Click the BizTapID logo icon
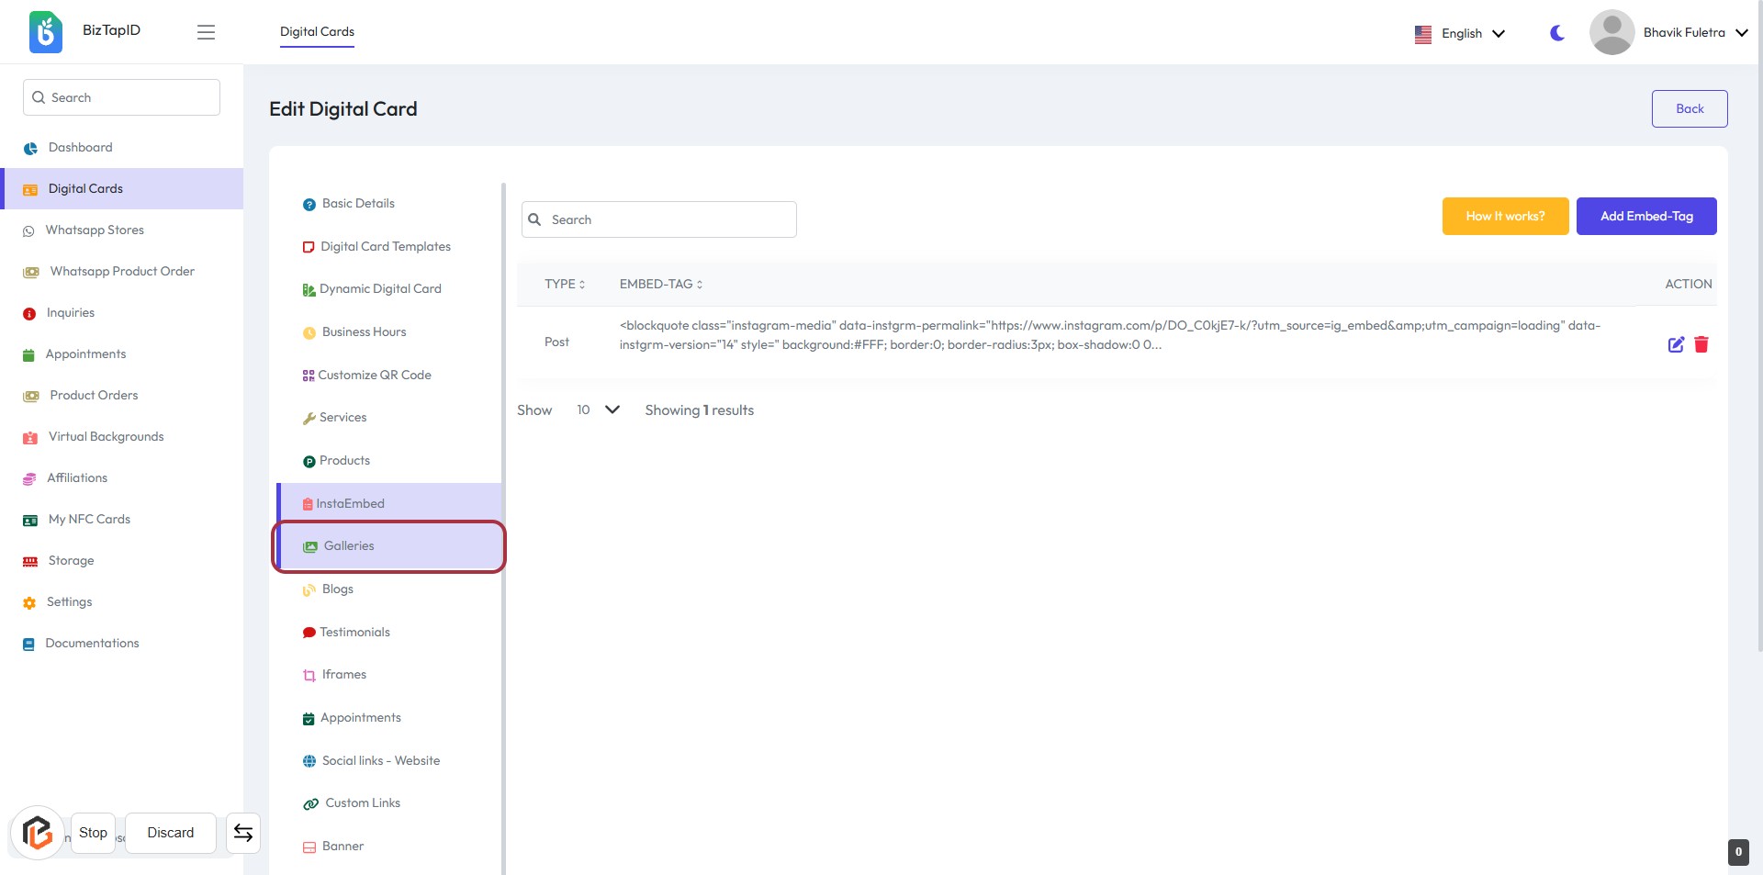Screen dimensions: 1763x875 [x=46, y=32]
